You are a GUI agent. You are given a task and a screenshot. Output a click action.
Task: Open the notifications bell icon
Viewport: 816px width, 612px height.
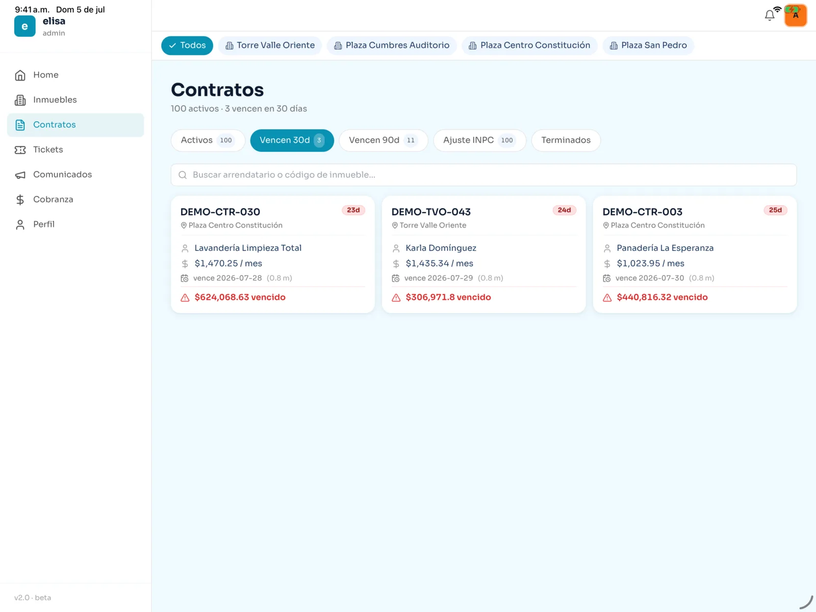coord(770,16)
